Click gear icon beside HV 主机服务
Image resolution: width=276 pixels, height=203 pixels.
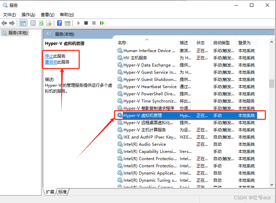tap(120, 58)
